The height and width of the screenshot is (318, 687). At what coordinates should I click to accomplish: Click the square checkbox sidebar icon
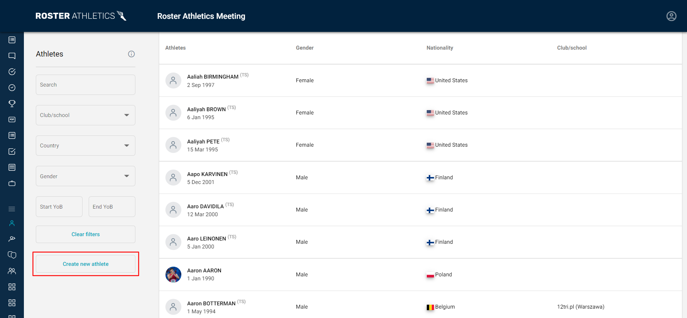point(12,151)
